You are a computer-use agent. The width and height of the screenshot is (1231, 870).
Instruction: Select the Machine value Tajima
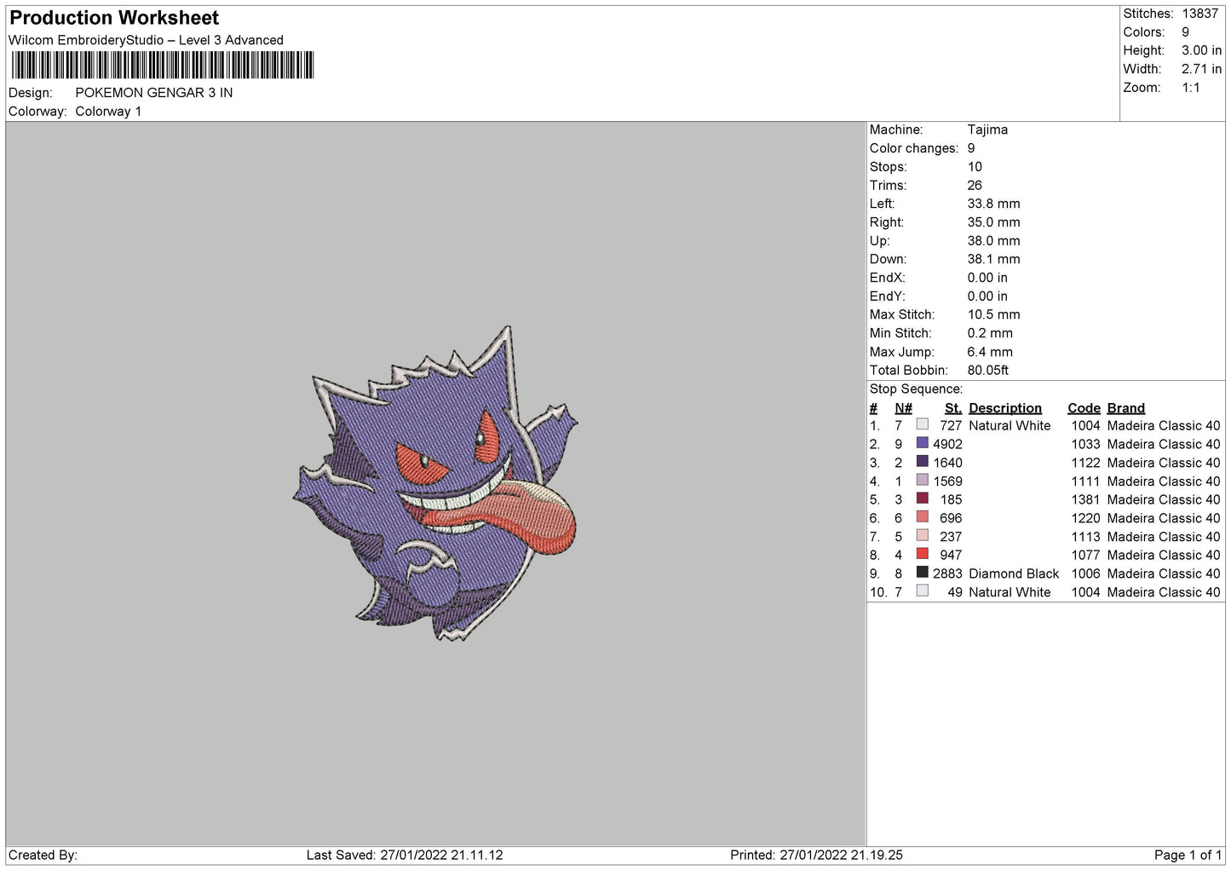(987, 130)
